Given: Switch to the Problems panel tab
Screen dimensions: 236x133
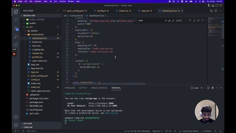Looking at the screenshot, I should (70, 88).
